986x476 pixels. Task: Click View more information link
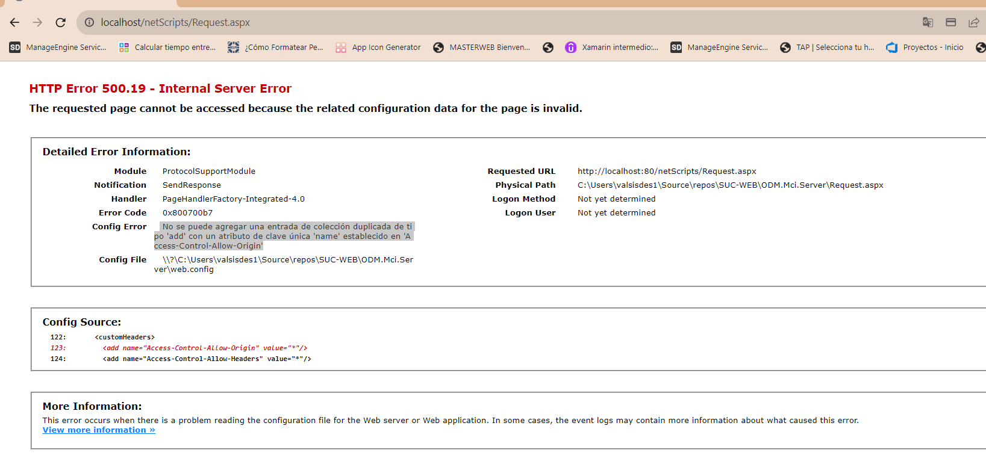[x=99, y=430]
